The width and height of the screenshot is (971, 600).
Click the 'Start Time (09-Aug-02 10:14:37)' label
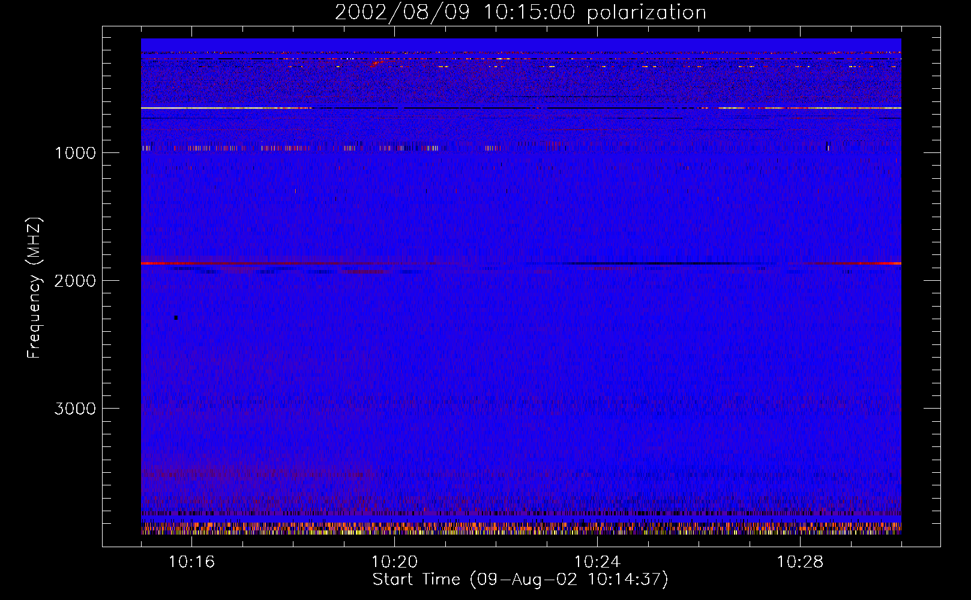520,580
